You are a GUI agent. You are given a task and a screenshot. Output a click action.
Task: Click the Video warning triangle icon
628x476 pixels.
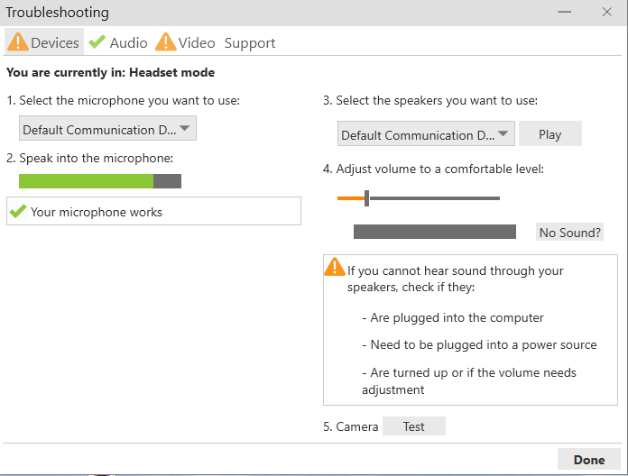pos(165,42)
